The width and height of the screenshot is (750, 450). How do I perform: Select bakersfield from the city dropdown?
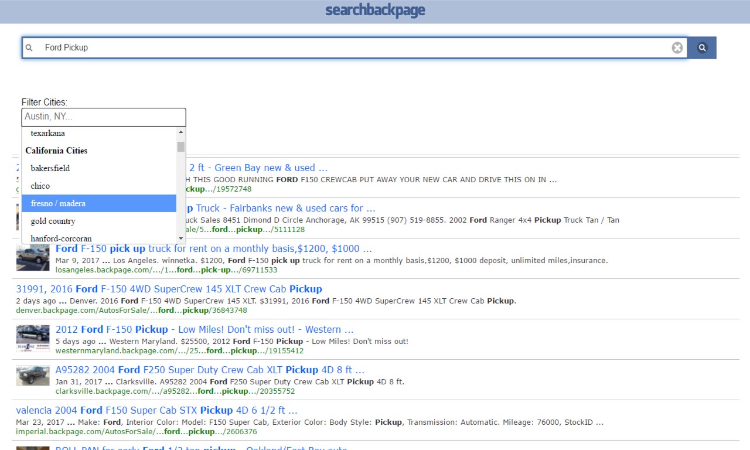click(99, 168)
